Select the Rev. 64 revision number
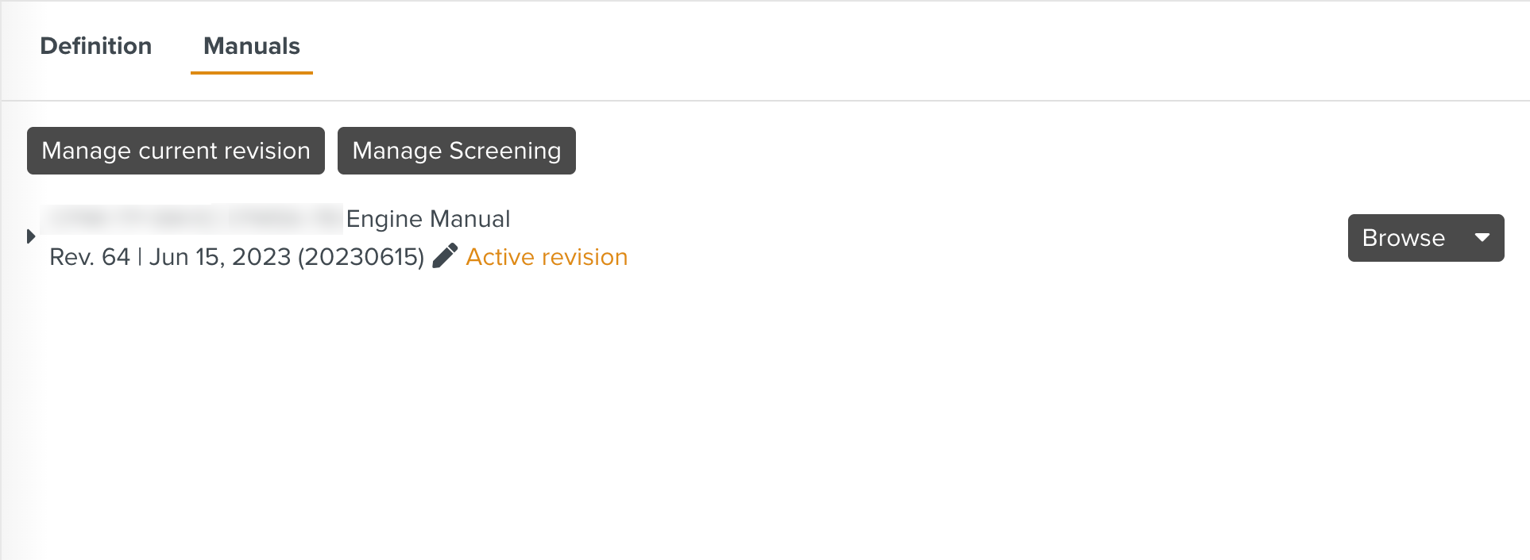The image size is (1530, 560). click(x=89, y=257)
